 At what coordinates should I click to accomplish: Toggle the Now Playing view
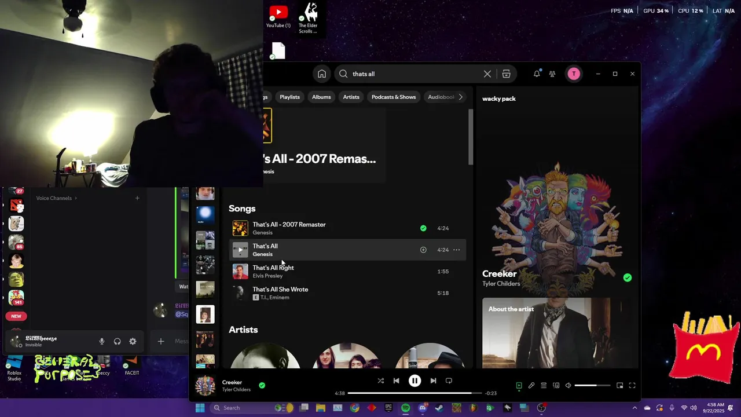(519, 385)
